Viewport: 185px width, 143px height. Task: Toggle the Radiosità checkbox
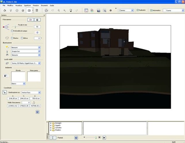coord(138,10)
